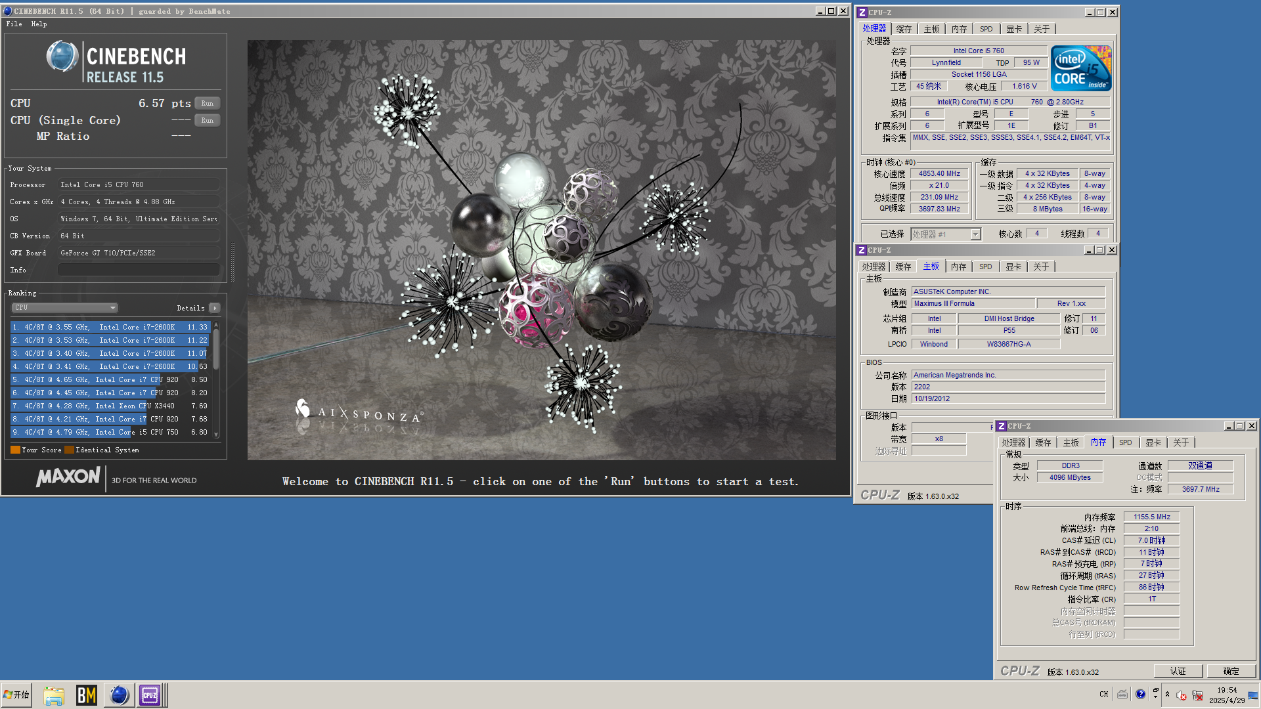1261x709 pixels.
Task: Open 内存 tab in top CPU-Z window
Action: (x=959, y=29)
